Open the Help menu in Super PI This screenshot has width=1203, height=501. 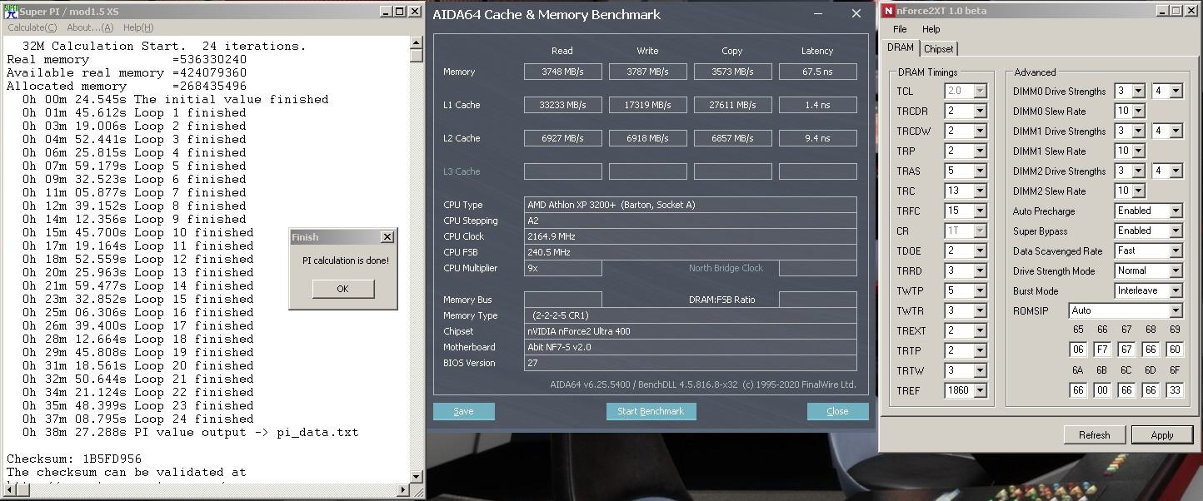[138, 27]
